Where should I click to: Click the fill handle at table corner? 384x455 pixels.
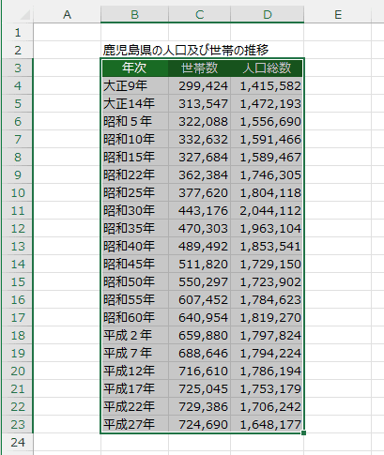[303, 433]
